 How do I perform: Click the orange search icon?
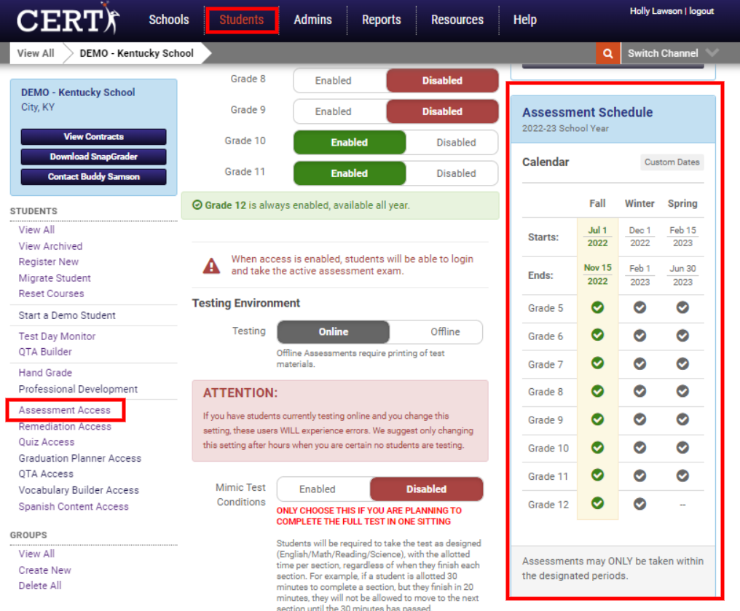606,53
